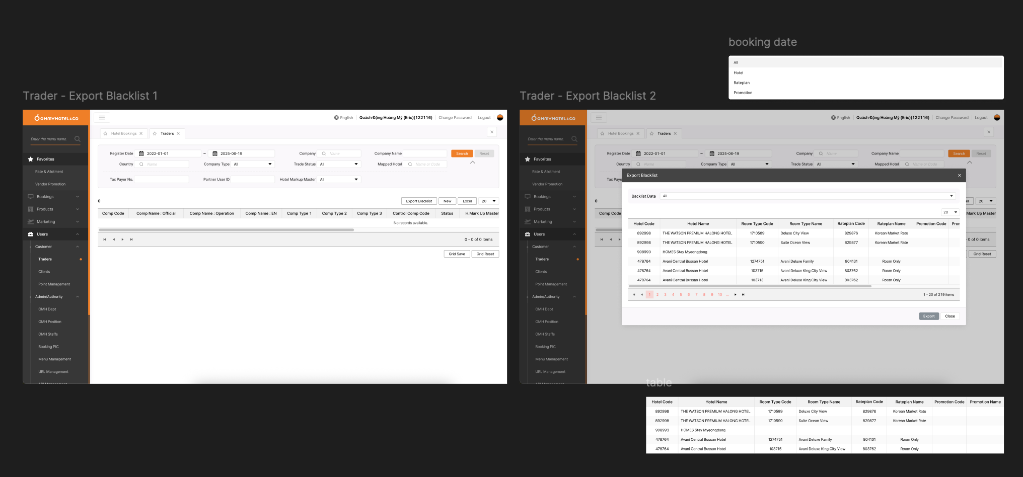Open Clients in Blacklist 1 sidebar

click(x=44, y=272)
